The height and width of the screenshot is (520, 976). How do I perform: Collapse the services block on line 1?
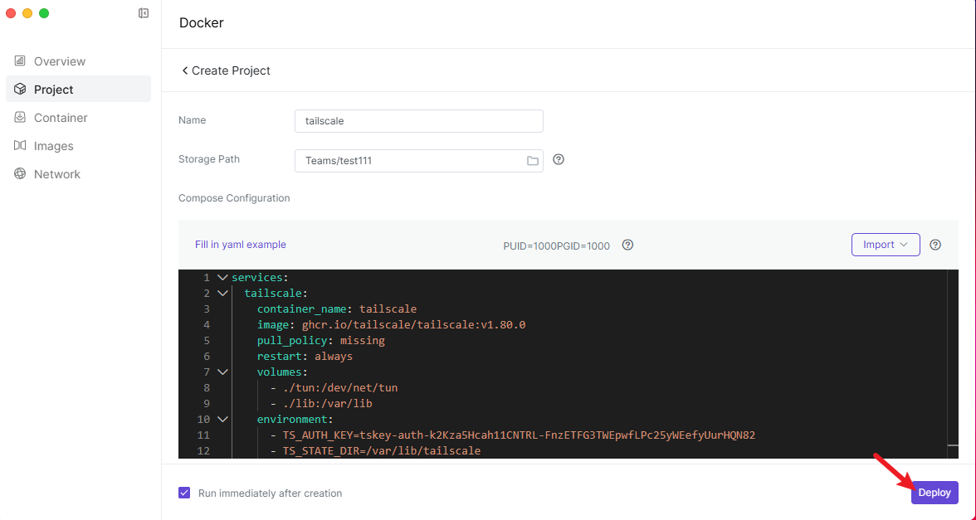point(222,278)
